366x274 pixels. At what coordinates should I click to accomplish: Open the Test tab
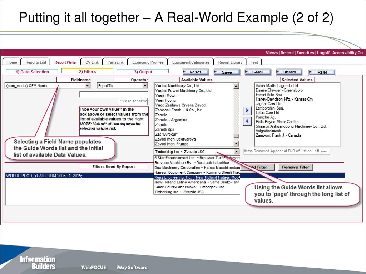click(254, 62)
